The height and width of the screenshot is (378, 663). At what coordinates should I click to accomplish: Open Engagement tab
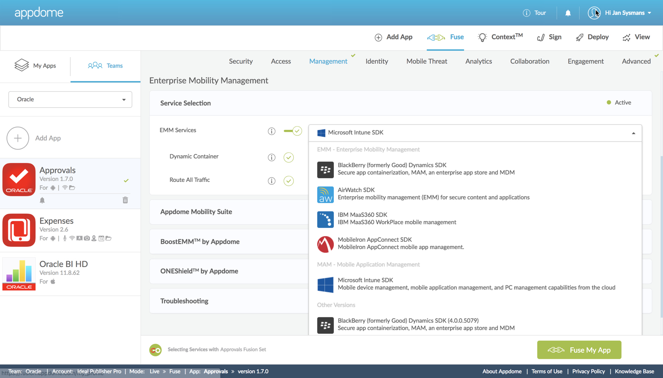[586, 61]
